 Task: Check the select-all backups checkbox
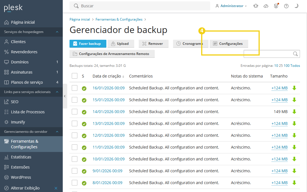pos(74,76)
